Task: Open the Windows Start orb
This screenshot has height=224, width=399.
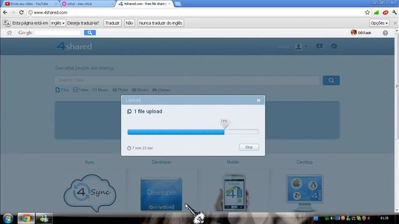Action: tap(8, 218)
